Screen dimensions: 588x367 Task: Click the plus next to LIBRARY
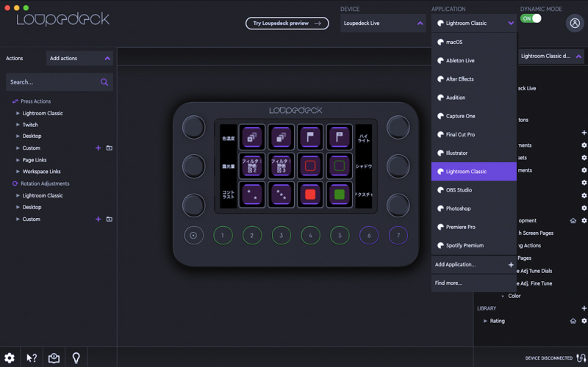pyautogui.click(x=584, y=308)
